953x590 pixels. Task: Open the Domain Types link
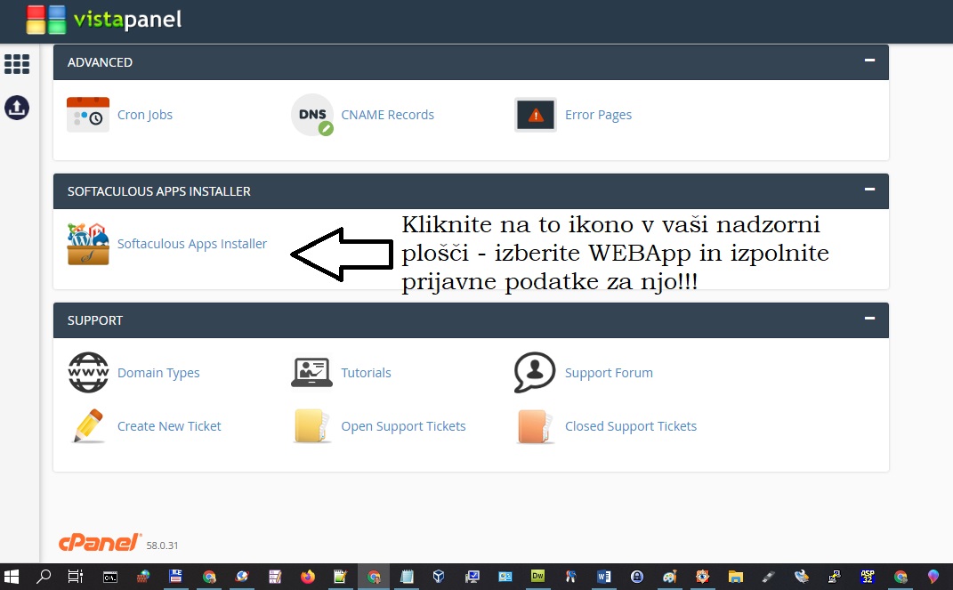(x=158, y=373)
